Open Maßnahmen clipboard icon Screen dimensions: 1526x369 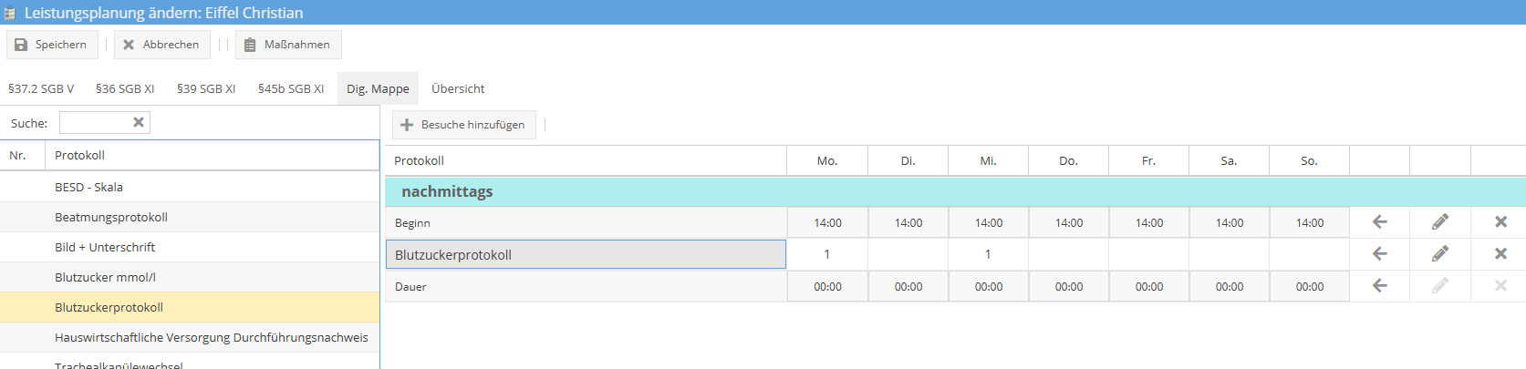click(x=250, y=45)
